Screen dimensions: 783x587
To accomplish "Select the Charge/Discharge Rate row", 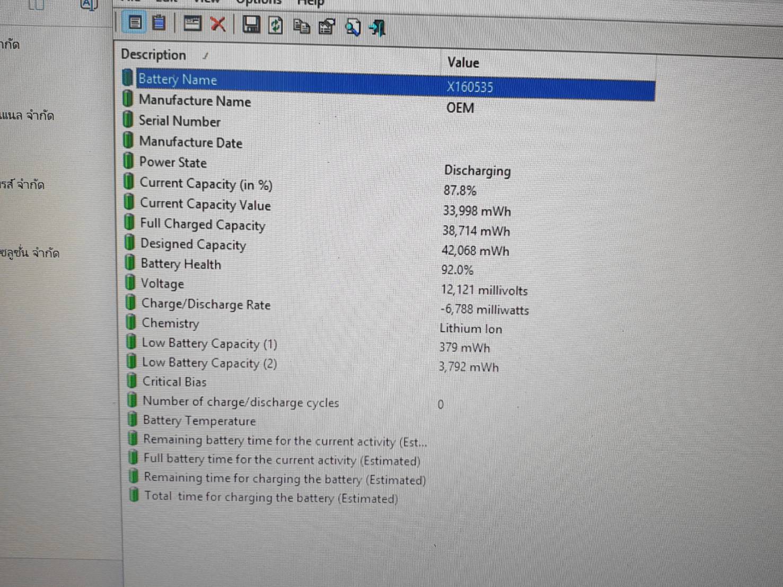I will click(x=206, y=304).
